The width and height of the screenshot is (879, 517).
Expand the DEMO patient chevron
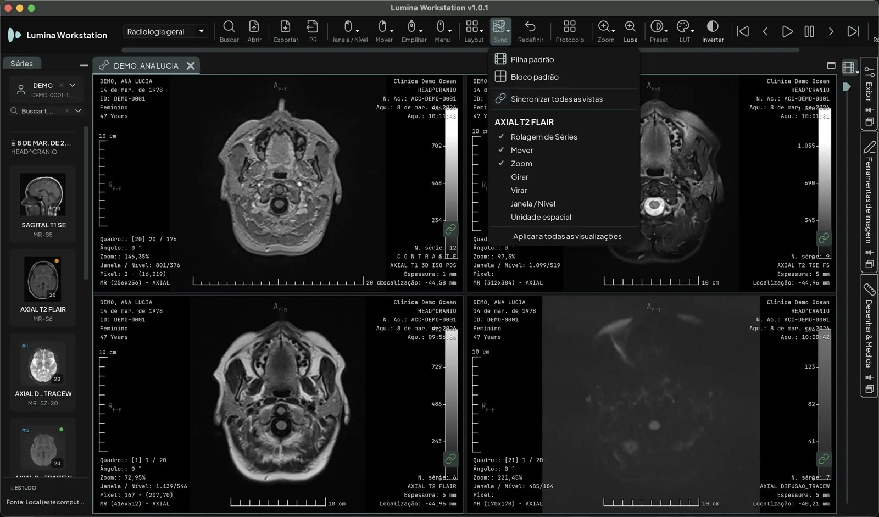73,85
